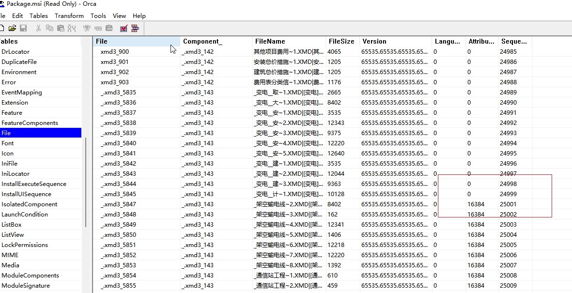This screenshot has height=293, width=572.
Task: Click the red and blue tables icon
Action: click(x=135, y=29)
